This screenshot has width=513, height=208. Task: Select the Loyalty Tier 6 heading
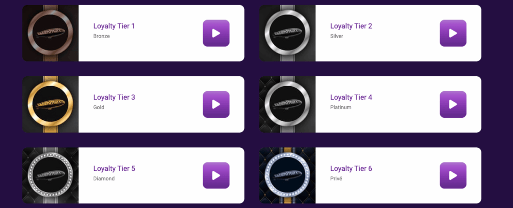coord(351,168)
